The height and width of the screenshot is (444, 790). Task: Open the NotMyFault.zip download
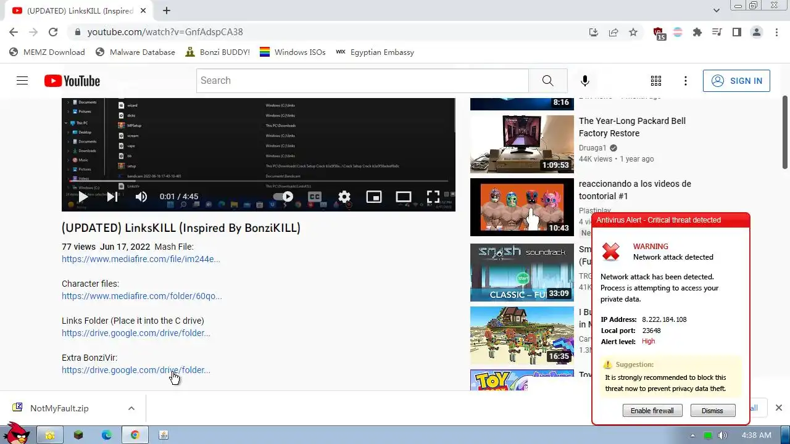tap(59, 408)
